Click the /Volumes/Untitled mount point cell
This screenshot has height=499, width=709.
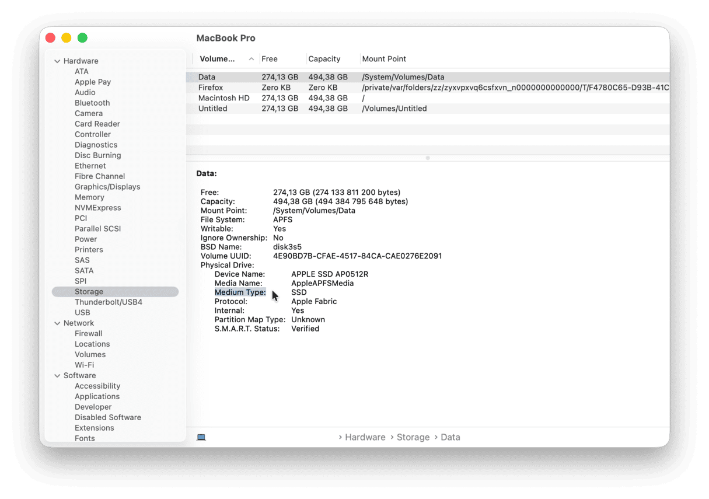394,109
